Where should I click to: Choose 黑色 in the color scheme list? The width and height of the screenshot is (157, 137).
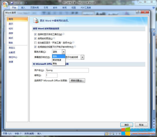pos(59,64)
